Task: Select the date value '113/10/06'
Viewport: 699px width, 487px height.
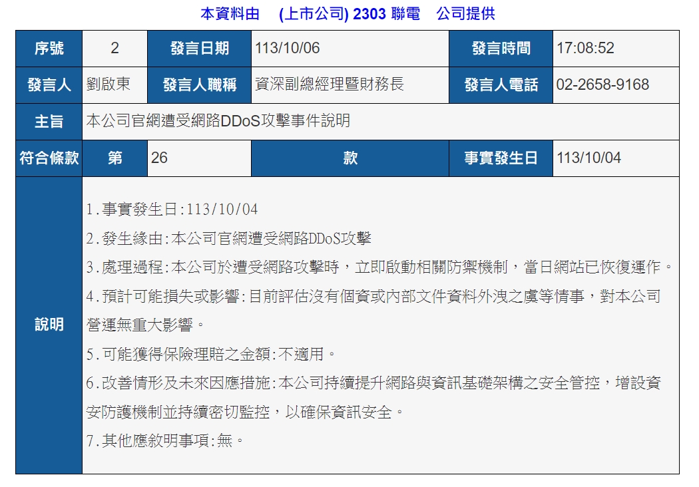Action: (288, 48)
